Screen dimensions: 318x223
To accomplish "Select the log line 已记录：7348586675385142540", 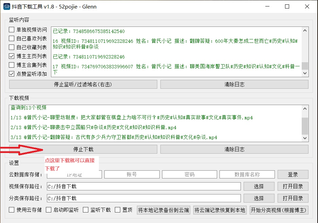I will (89, 31).
